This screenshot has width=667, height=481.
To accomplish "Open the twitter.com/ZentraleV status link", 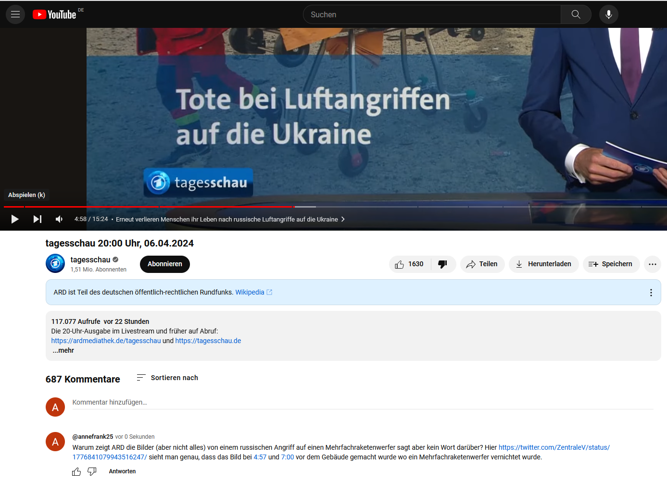I will point(341,452).
